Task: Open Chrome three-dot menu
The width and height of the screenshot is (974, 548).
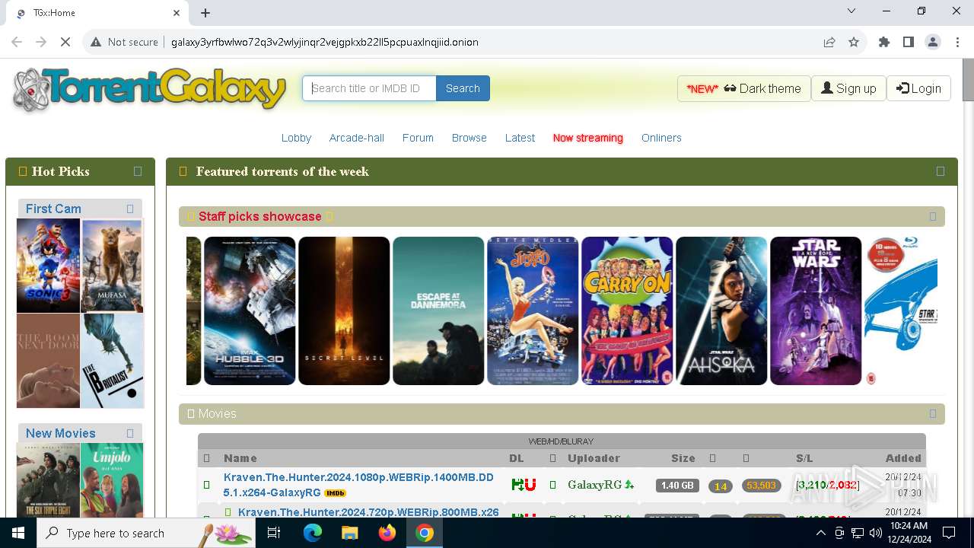Action: click(x=957, y=42)
